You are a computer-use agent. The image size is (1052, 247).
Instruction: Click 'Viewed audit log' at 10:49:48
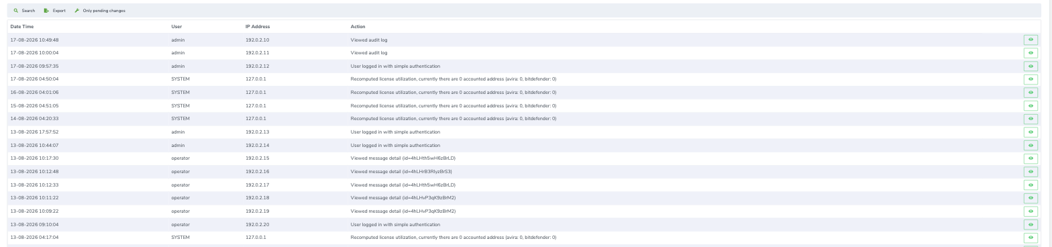pos(369,40)
